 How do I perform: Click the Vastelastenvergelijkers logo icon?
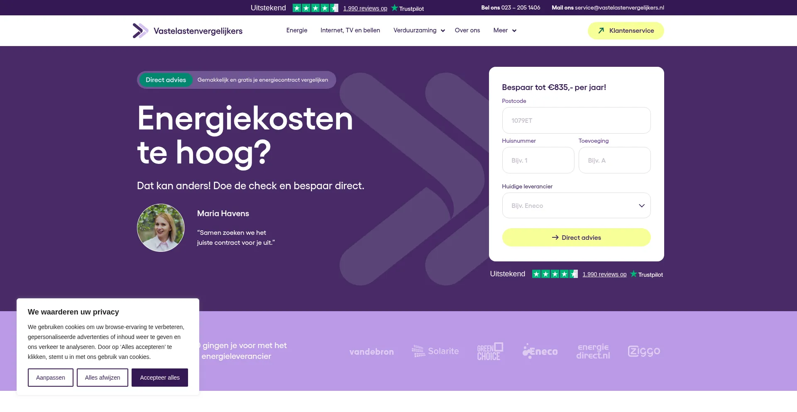(140, 31)
